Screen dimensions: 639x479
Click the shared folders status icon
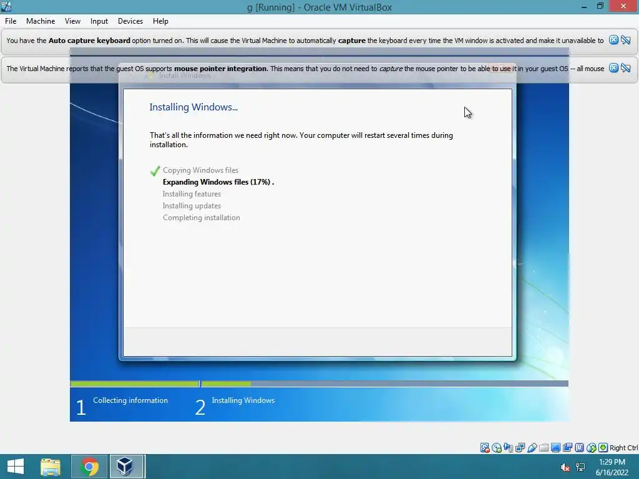click(x=544, y=448)
